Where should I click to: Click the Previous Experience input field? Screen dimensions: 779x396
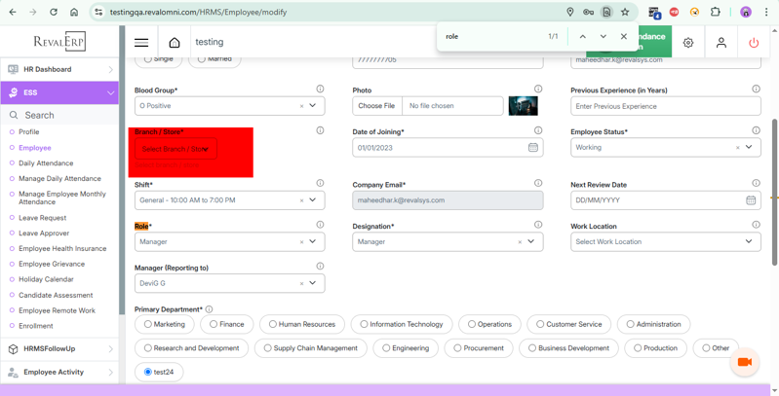point(665,106)
